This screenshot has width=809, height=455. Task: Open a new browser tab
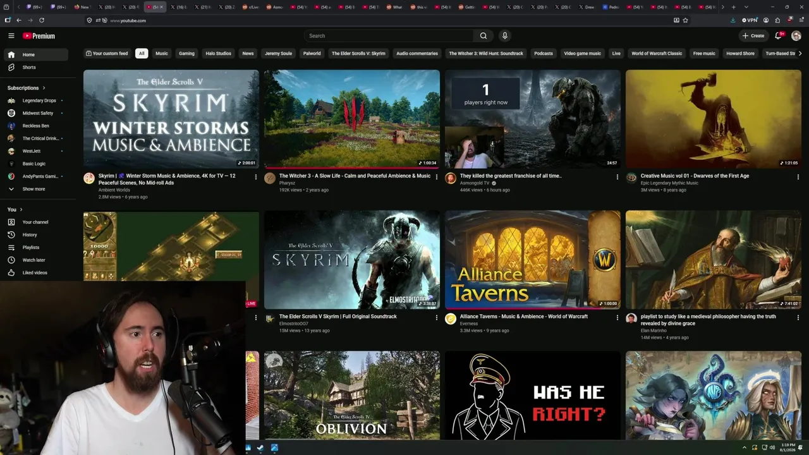tap(733, 7)
